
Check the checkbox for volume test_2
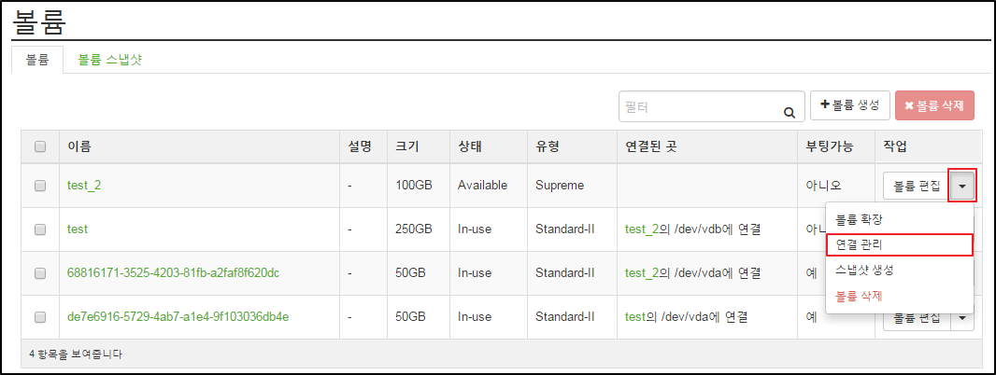pyautogui.click(x=40, y=186)
